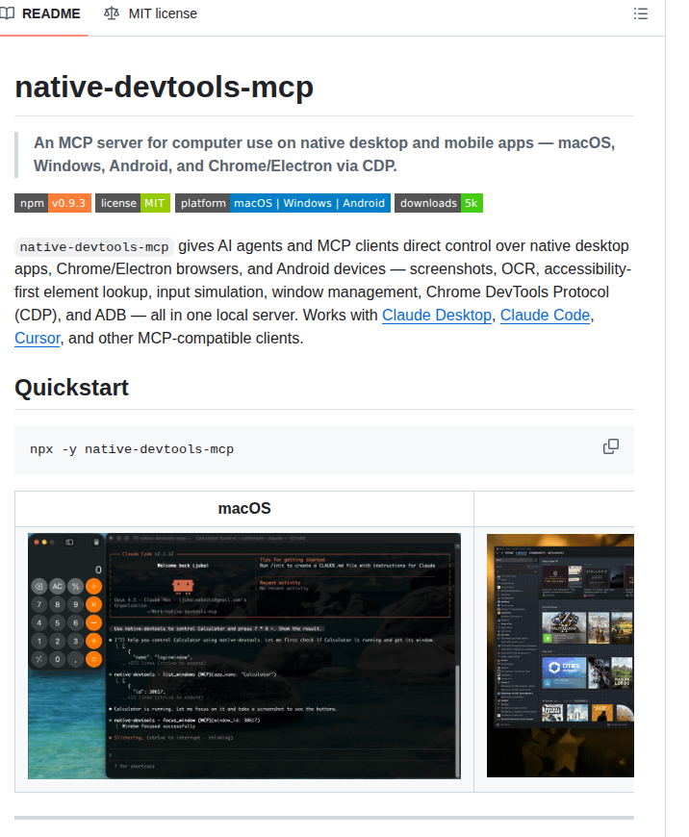This screenshot has height=837, width=689.
Task: Click the scales icon beside MIT license
Action: [x=111, y=13]
